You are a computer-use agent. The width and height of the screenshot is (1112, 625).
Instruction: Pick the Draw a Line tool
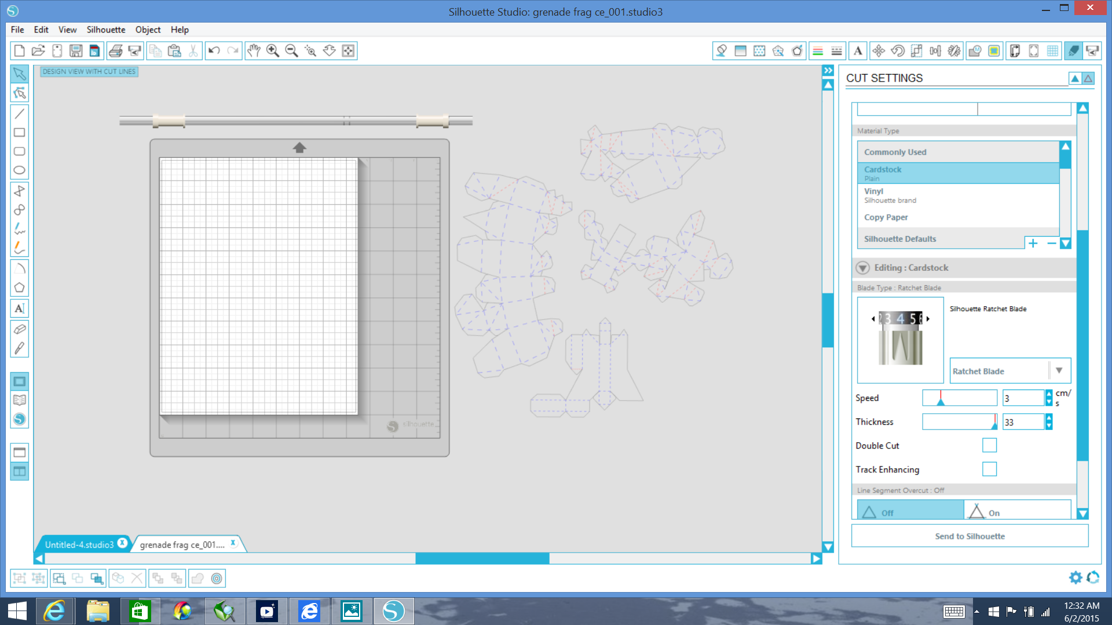pyautogui.click(x=19, y=113)
